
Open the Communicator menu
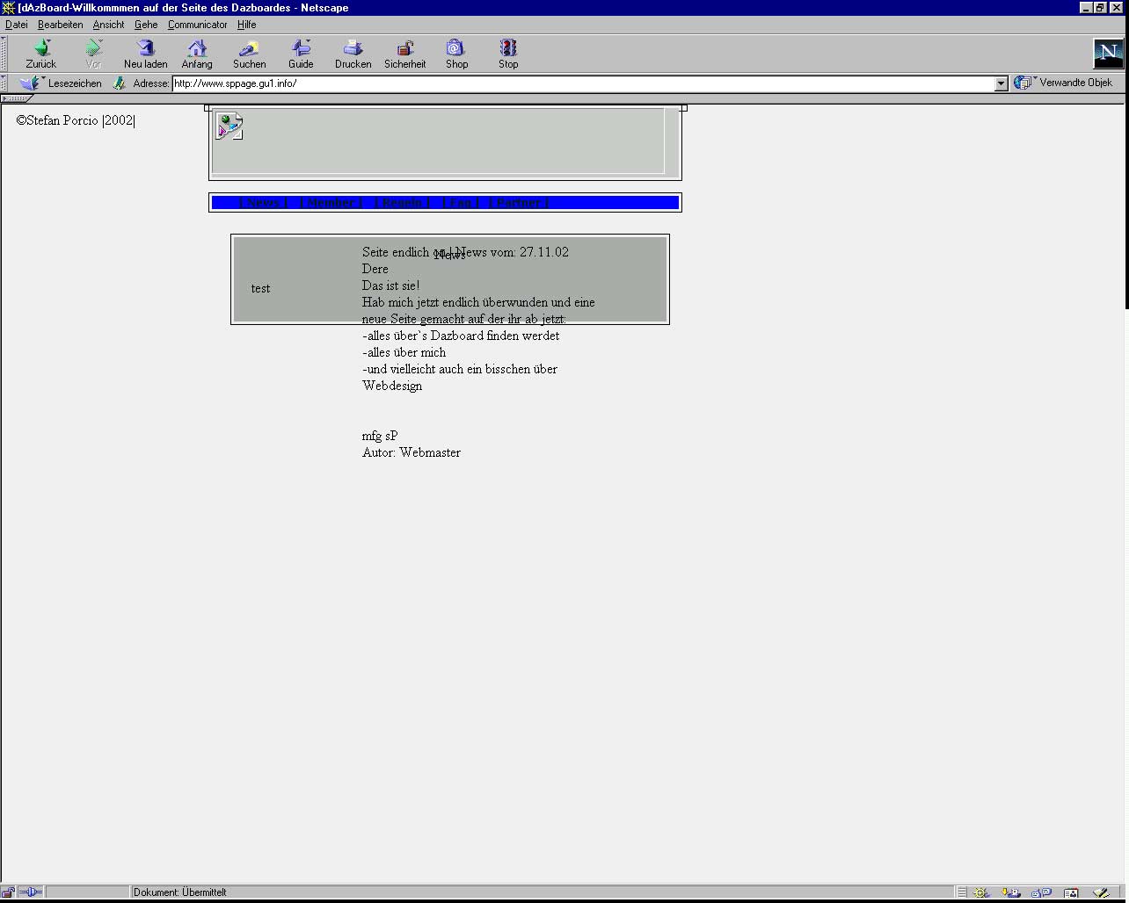(197, 25)
